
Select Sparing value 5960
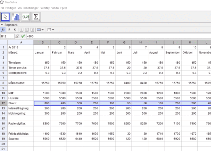pyautogui.click(x=42, y=139)
